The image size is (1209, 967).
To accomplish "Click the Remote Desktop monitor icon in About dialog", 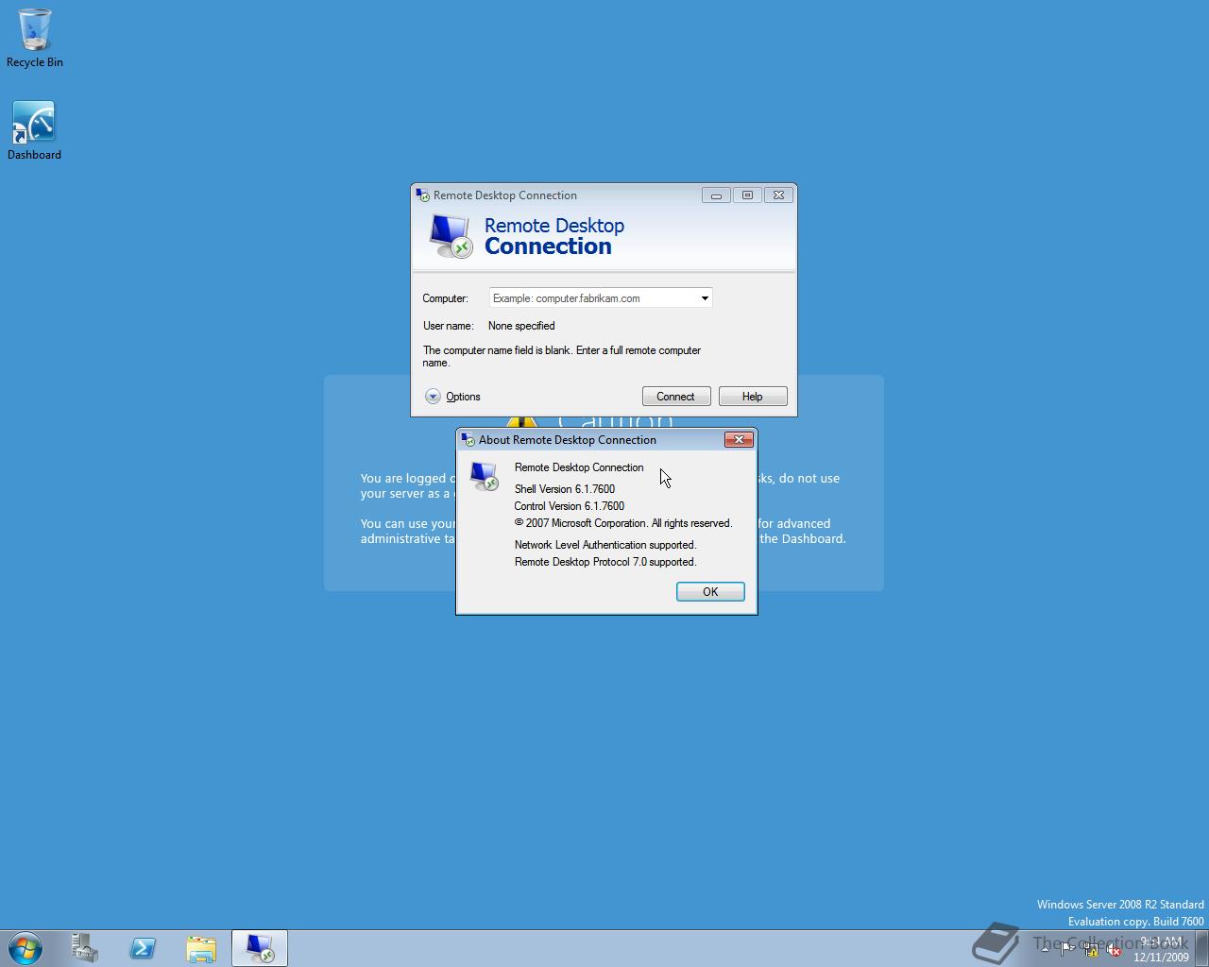I will point(485,476).
